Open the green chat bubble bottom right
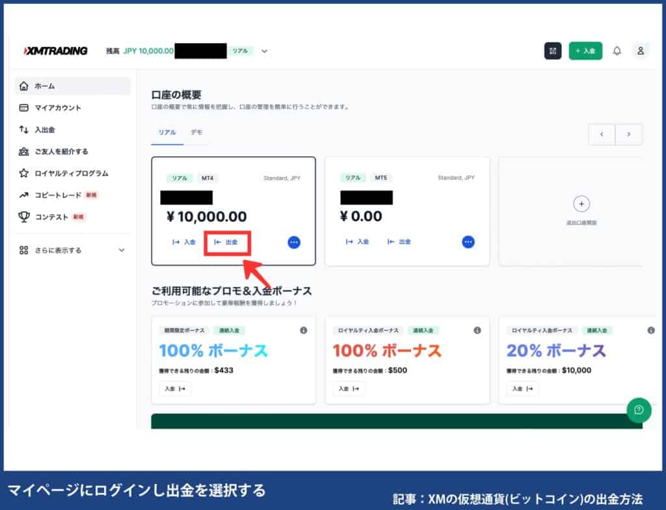The width and height of the screenshot is (666, 510). [x=639, y=411]
